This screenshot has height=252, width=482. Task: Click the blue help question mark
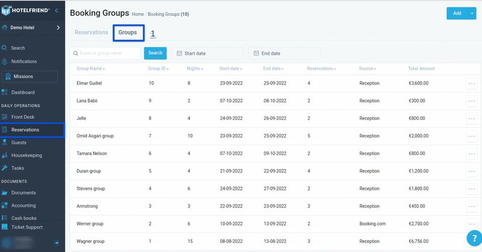(474, 238)
